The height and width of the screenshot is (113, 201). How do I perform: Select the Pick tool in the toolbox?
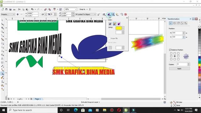tap(2, 20)
